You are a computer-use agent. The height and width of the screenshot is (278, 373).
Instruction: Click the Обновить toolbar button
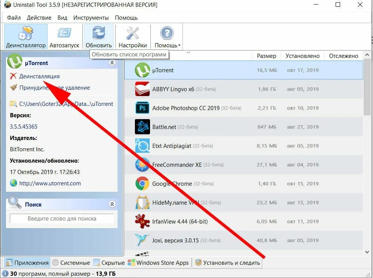point(99,36)
